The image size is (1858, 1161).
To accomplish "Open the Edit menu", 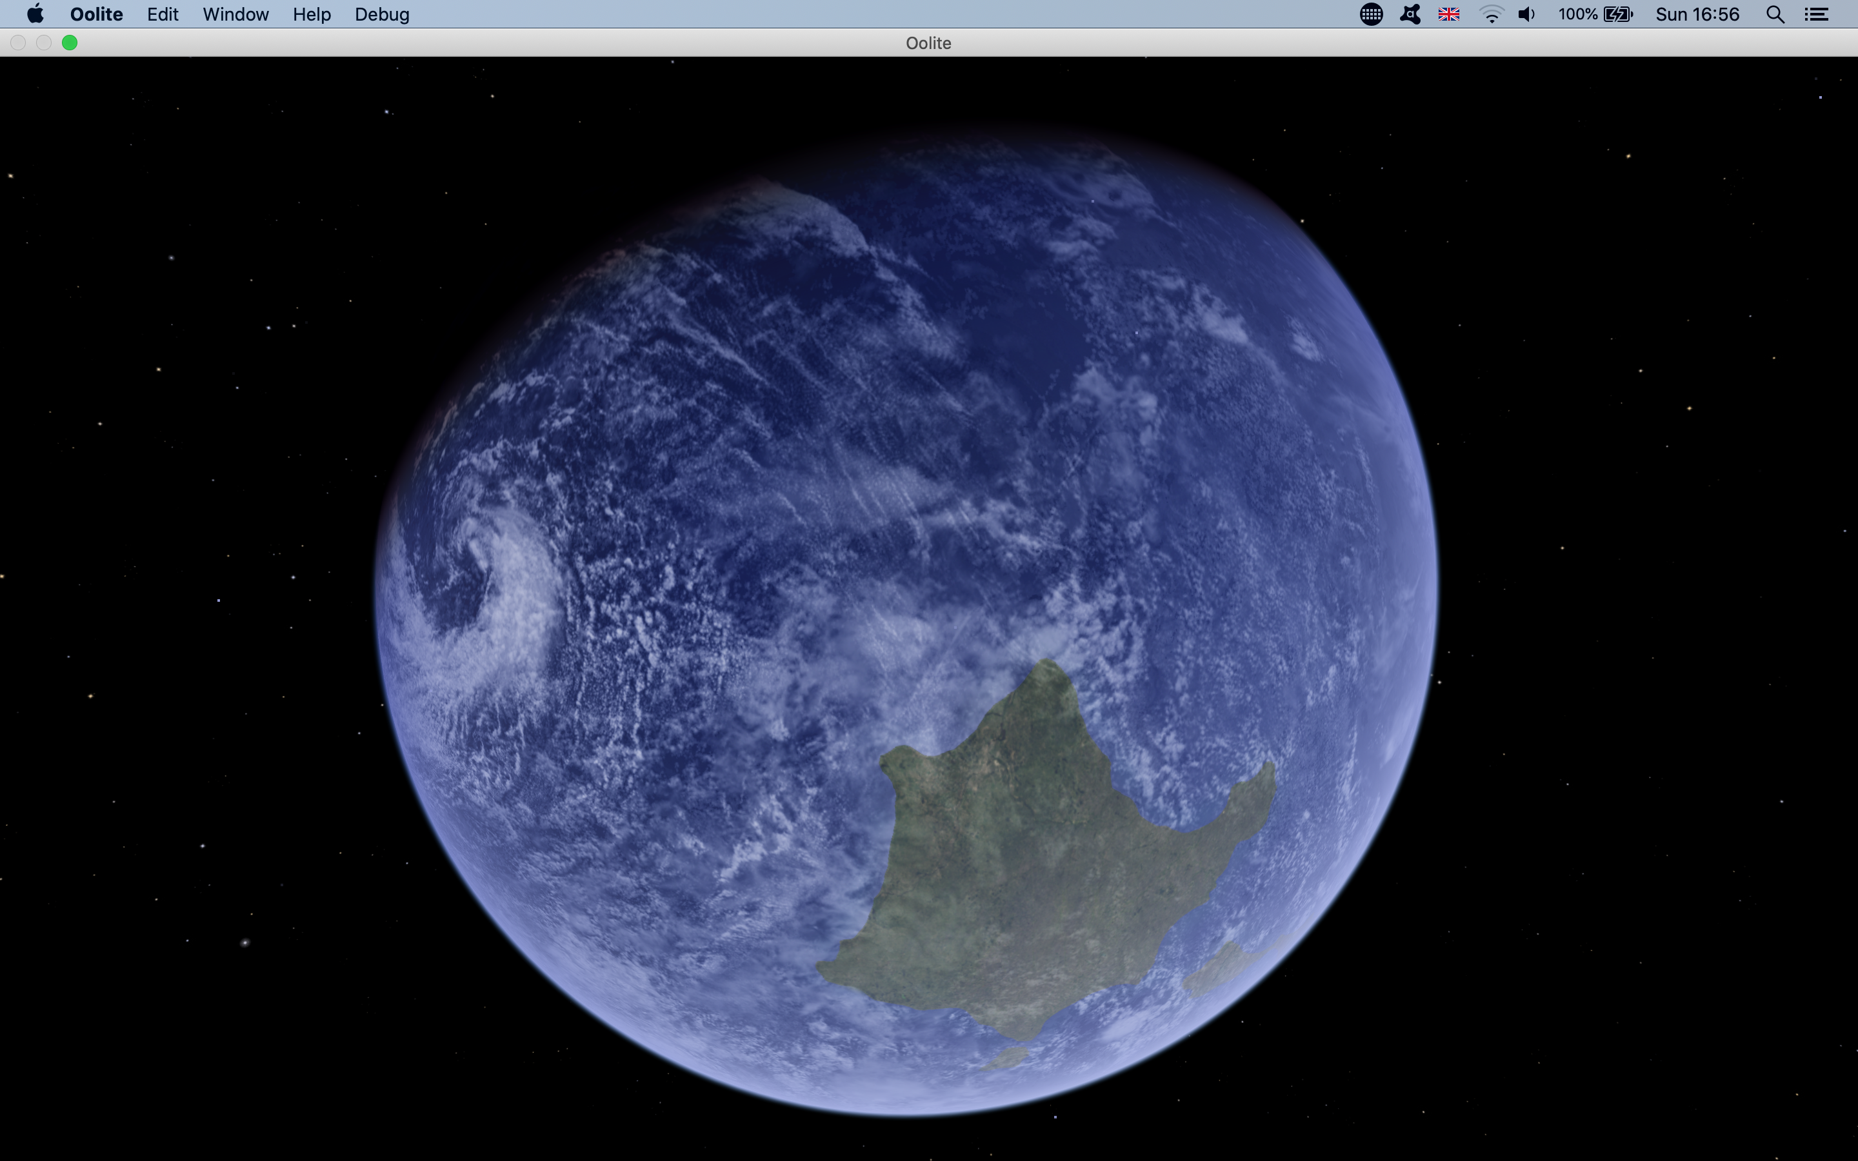I will click(x=163, y=14).
